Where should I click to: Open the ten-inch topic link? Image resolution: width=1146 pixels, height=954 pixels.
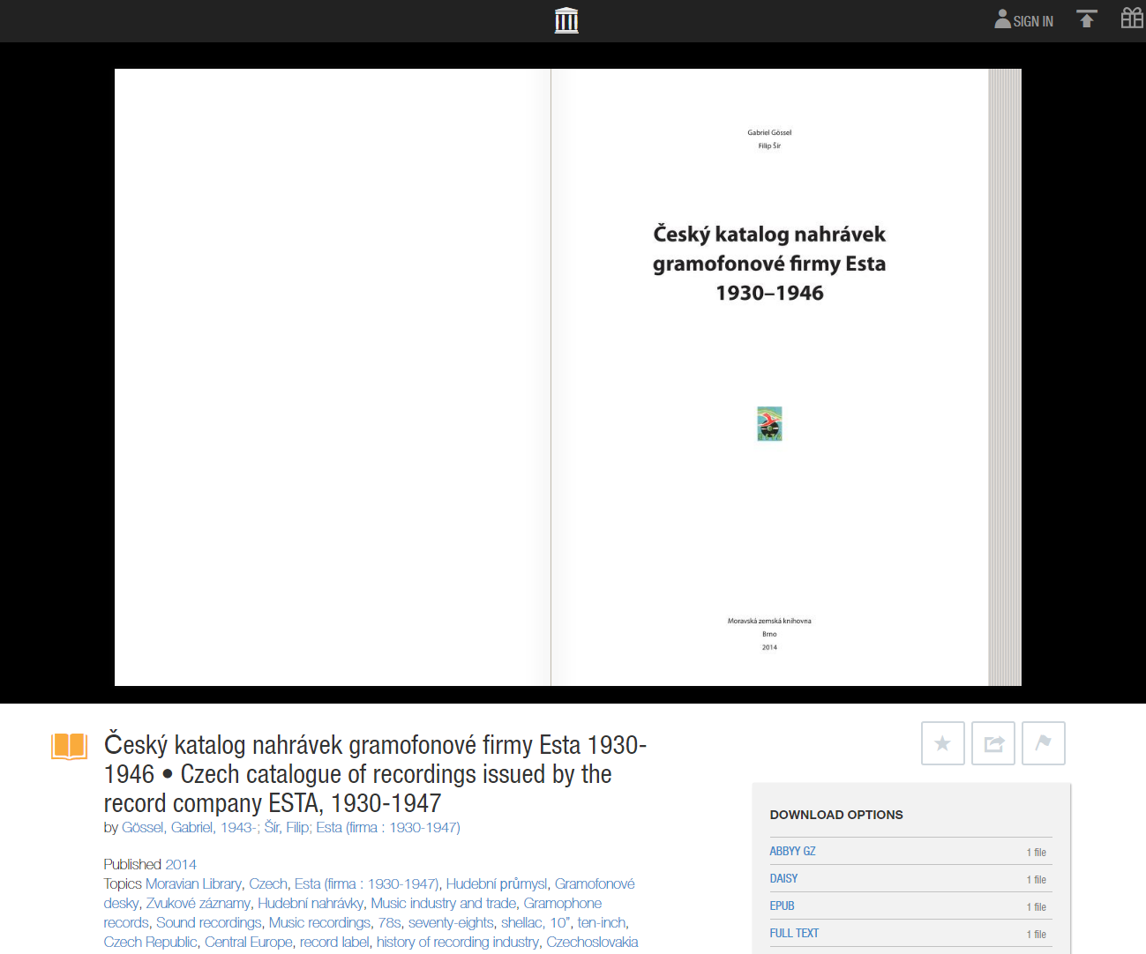602,922
